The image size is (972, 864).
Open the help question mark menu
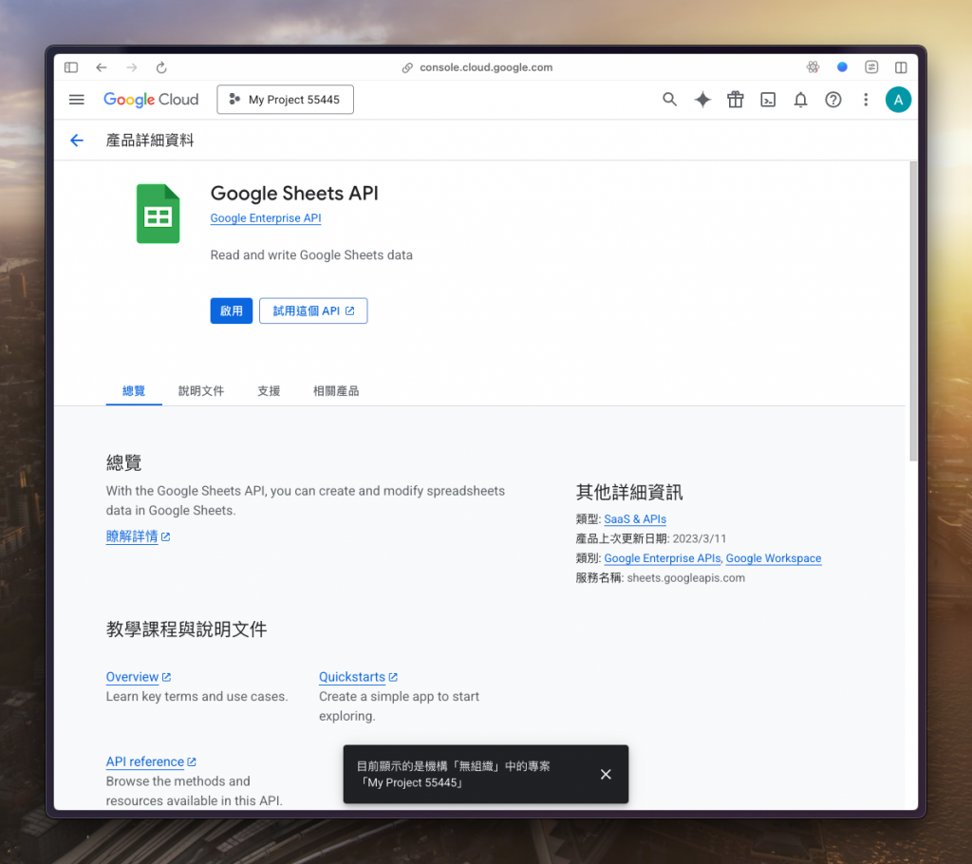833,100
